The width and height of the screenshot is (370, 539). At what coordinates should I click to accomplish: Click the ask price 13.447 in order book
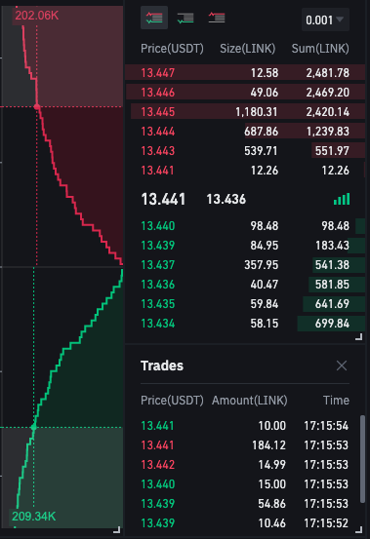coord(157,73)
